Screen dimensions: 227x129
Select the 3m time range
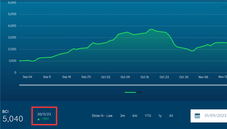122,116
